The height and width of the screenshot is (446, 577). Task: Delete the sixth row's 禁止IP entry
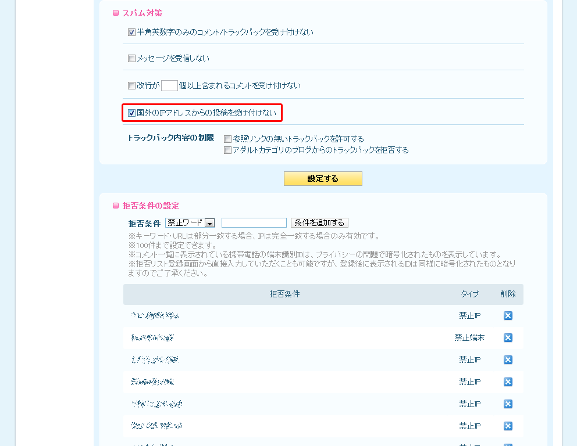click(x=508, y=426)
